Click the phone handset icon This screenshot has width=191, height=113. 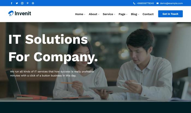(134, 3)
